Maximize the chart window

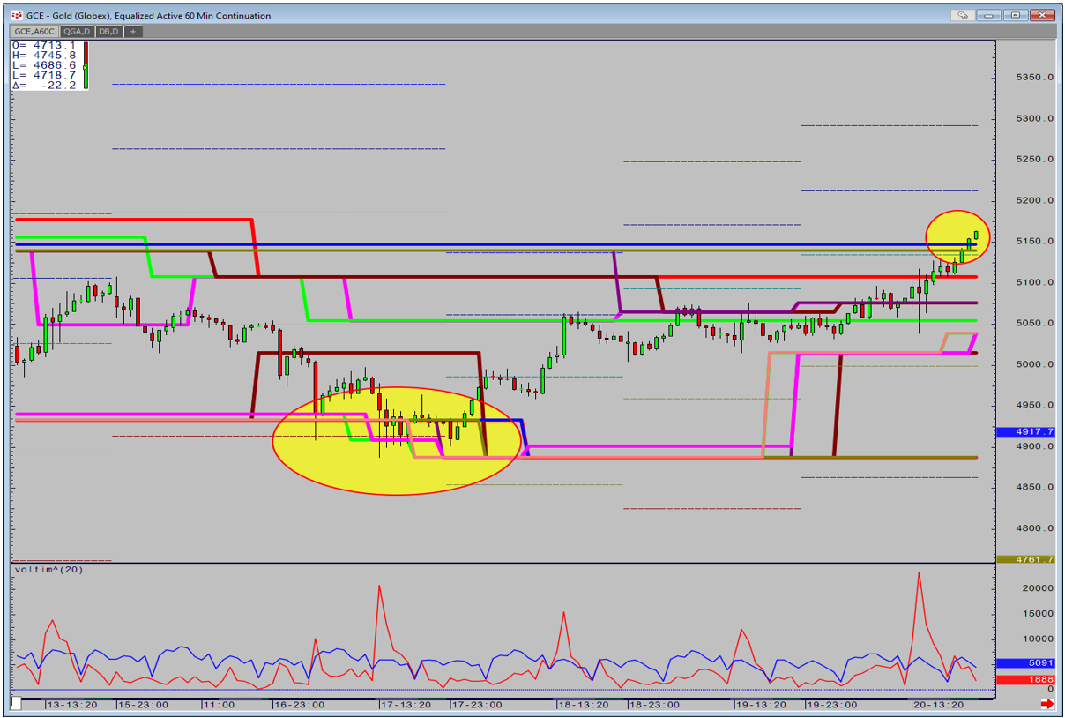click(x=1017, y=15)
